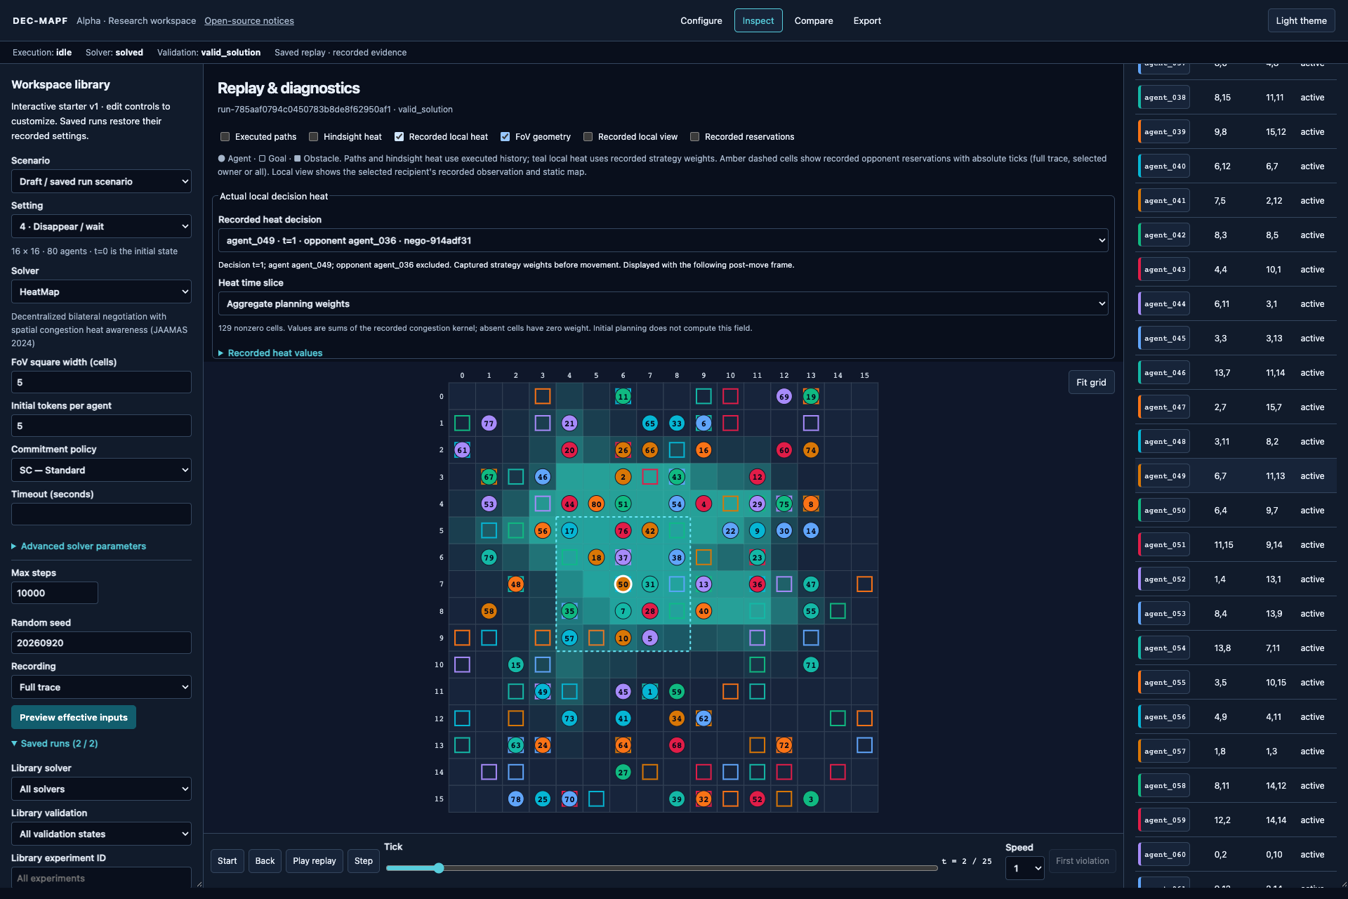1348x899 pixels.
Task: Collapse the Saved runs section
Action: pos(55,743)
